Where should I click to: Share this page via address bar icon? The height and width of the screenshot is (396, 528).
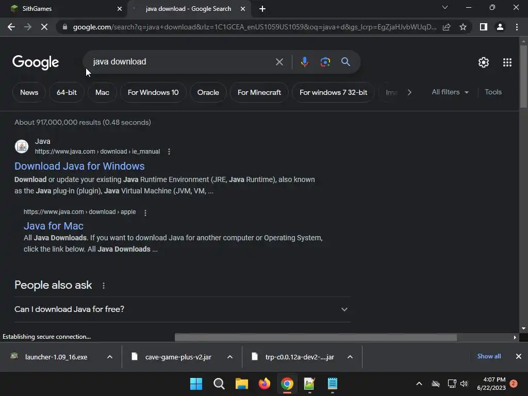tap(447, 27)
